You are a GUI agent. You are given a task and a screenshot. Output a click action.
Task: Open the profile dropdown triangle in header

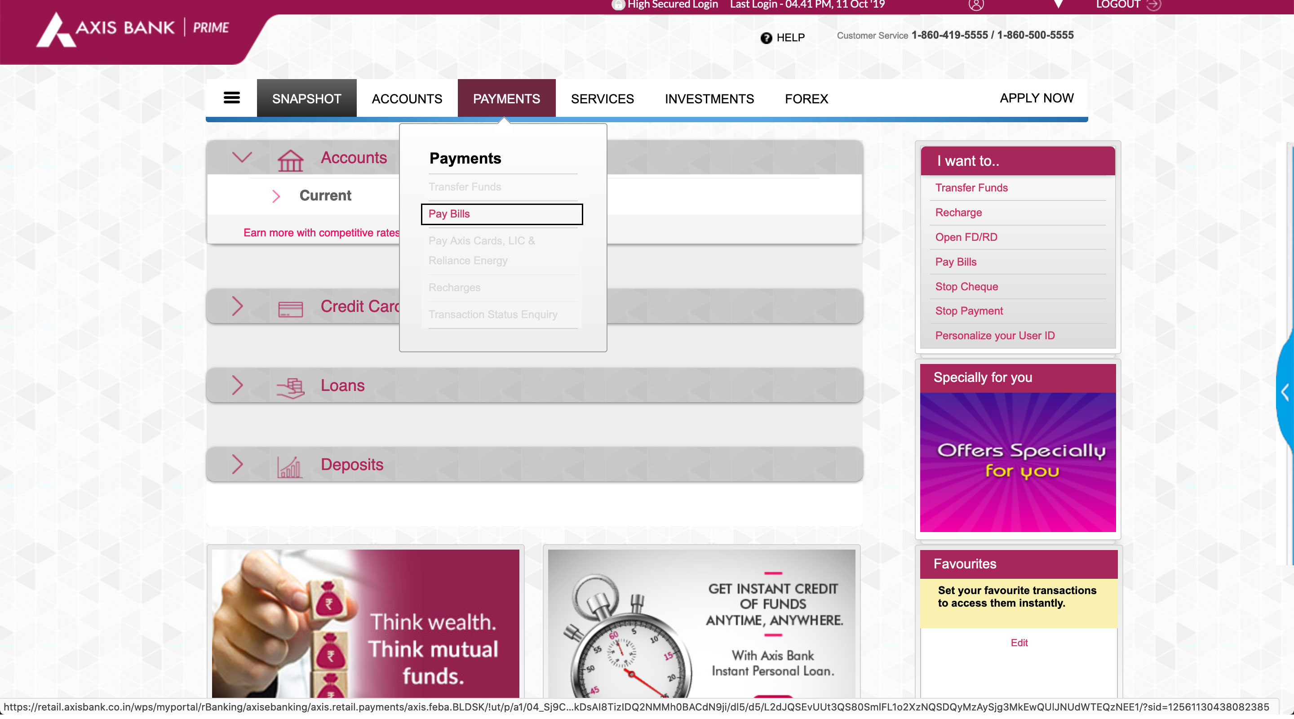tap(1058, 5)
